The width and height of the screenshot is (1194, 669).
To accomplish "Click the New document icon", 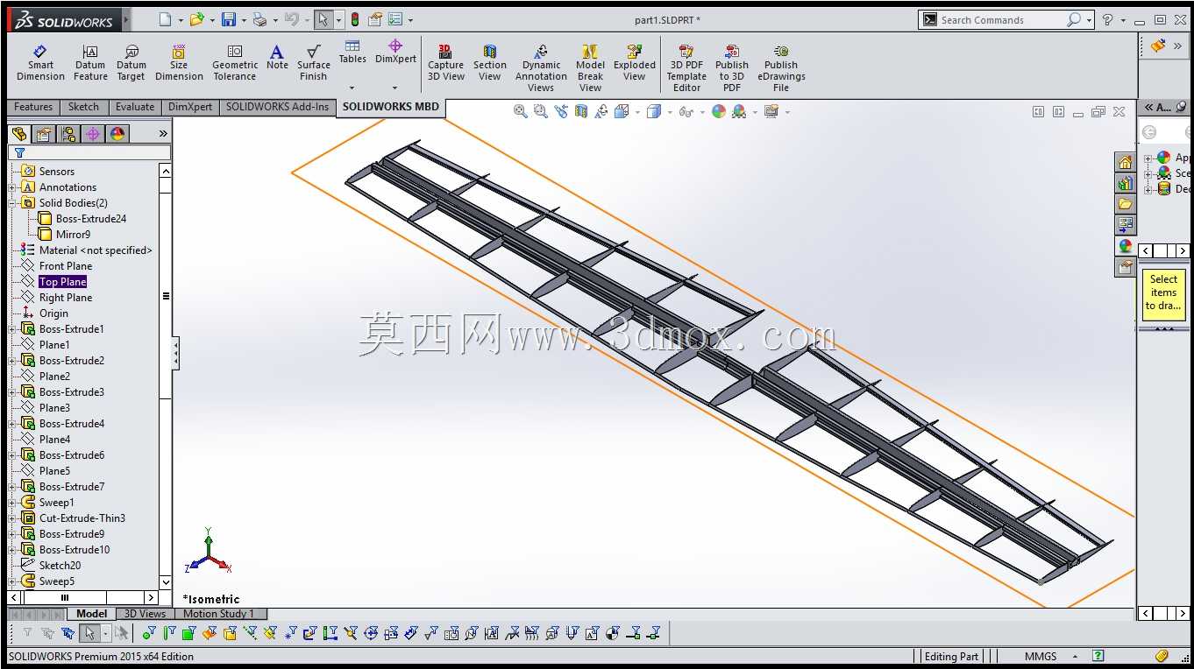I will tap(166, 19).
